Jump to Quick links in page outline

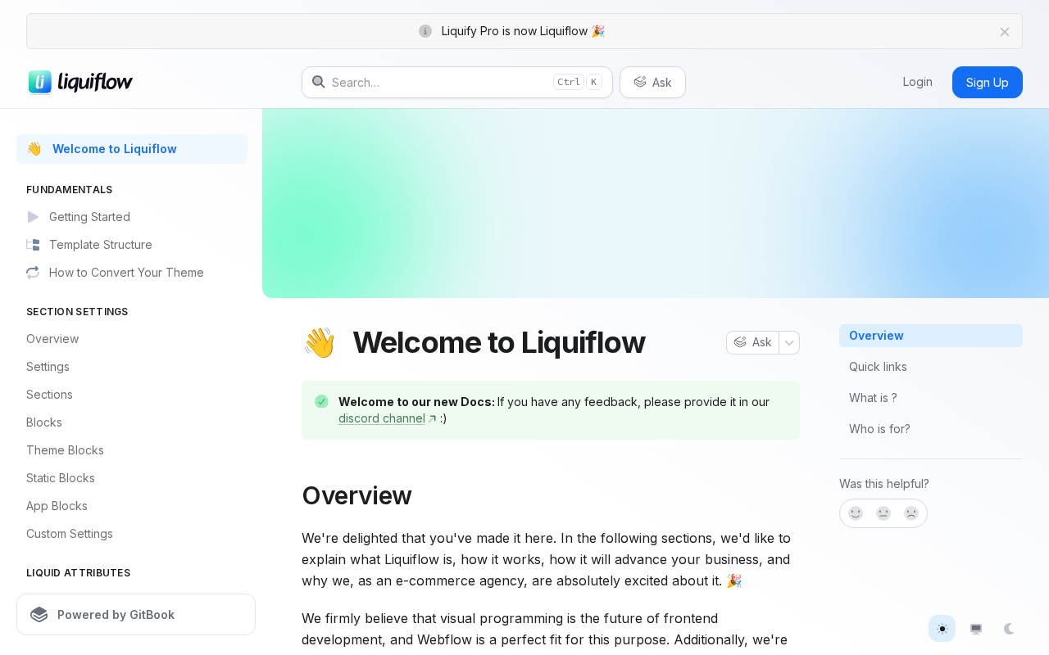pyautogui.click(x=931, y=367)
